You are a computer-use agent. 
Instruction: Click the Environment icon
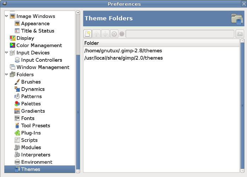(17, 162)
